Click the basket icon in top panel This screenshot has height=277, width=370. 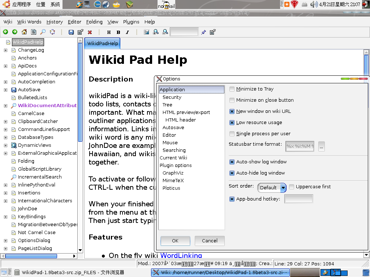116,4
